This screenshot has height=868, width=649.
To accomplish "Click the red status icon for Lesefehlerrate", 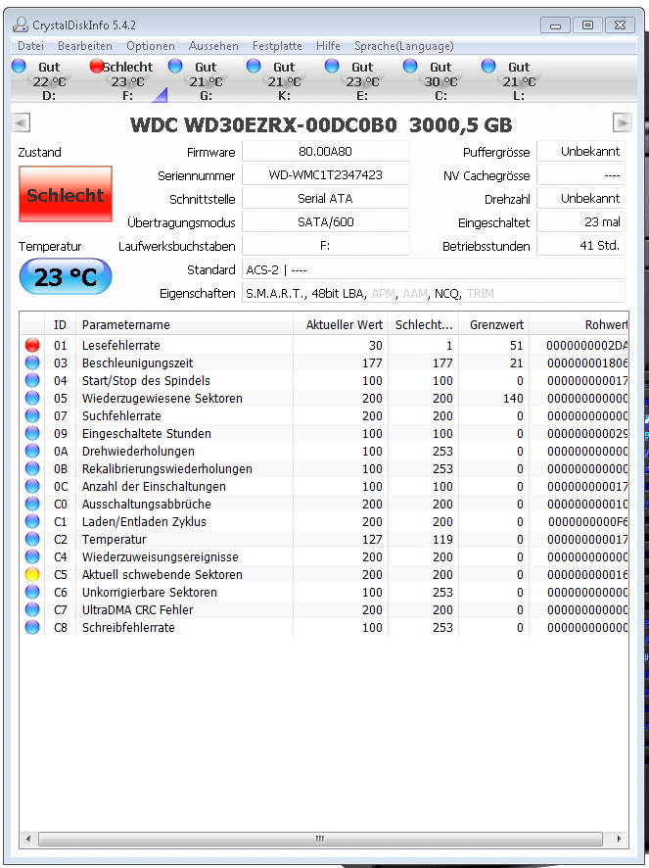I will (x=32, y=346).
